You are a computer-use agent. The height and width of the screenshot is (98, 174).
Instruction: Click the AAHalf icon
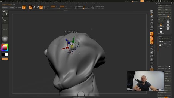[152, 27]
